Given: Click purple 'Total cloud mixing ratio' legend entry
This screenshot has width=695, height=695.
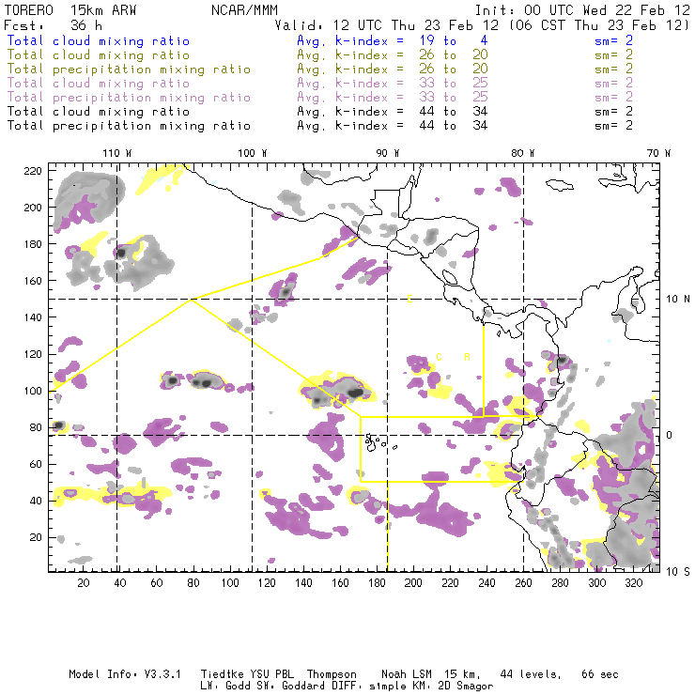Looking at the screenshot, I should [x=99, y=84].
